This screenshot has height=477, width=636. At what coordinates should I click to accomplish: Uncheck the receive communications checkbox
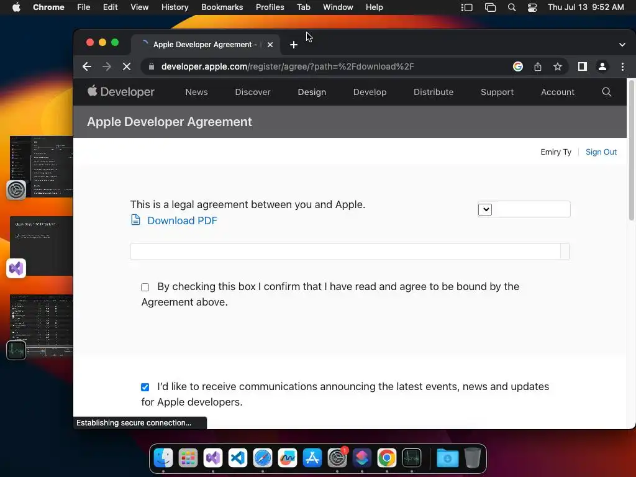coord(145,387)
